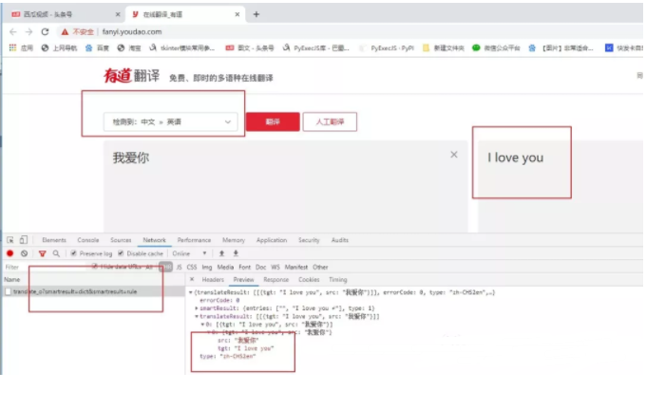Image resolution: width=646 pixels, height=409 pixels.
Task: Activate the DevTools inspect element icon
Action: [x=10, y=240]
